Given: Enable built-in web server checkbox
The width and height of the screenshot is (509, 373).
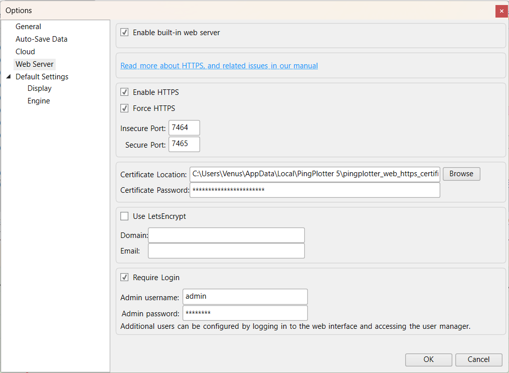Looking at the screenshot, I should pos(124,33).
